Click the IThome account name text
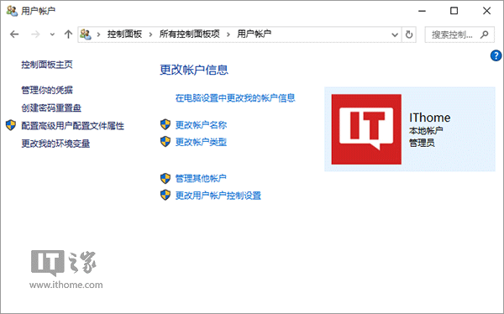This screenshot has width=504, height=314. pyautogui.click(x=430, y=118)
